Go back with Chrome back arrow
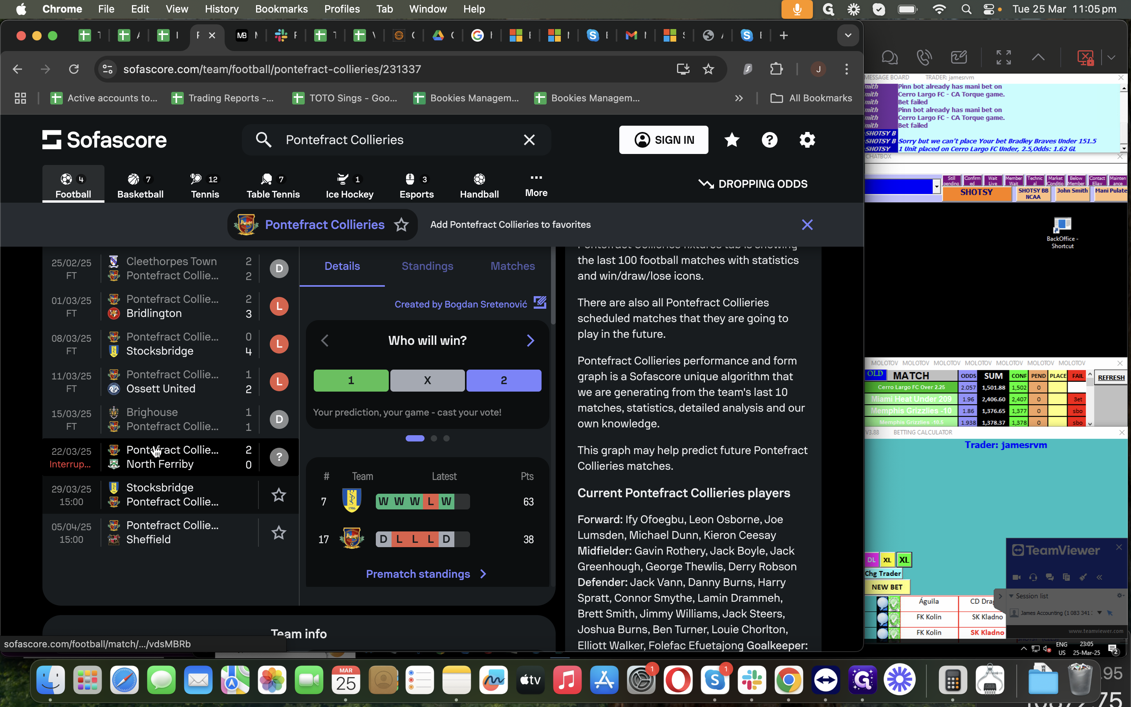Viewport: 1131px width, 707px height. pos(17,69)
